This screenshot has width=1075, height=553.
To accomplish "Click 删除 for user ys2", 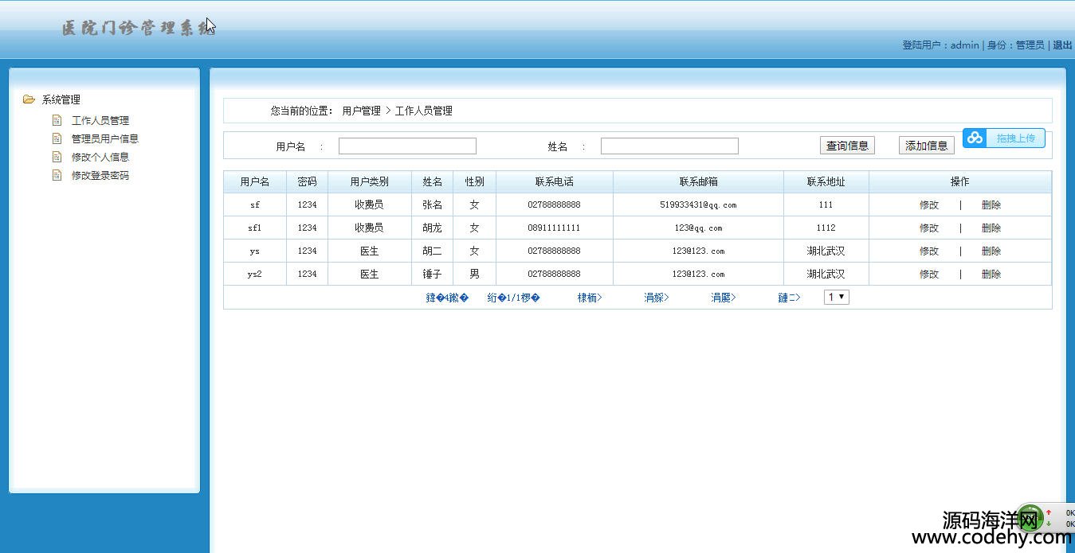I will (991, 274).
